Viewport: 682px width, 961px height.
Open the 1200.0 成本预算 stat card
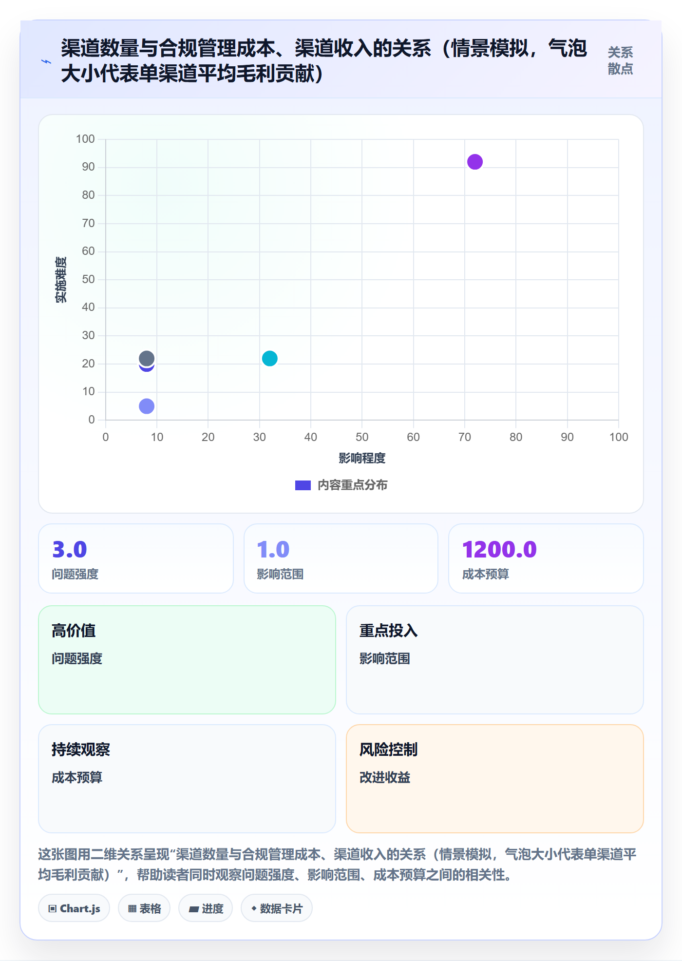[546, 558]
